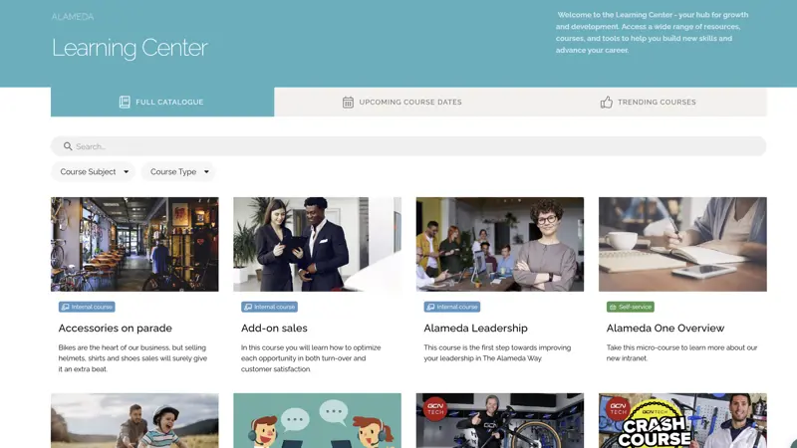Open the Accessories on parade course title
797x448 pixels.
115,329
